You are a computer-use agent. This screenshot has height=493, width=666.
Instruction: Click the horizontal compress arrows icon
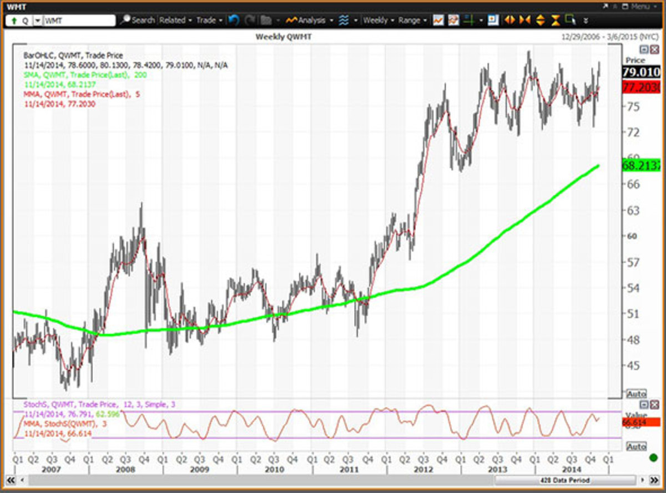point(524,21)
